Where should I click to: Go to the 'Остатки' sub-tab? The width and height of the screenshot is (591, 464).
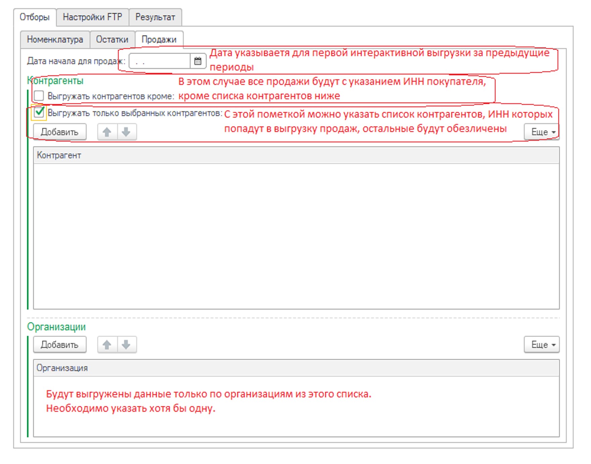tap(112, 40)
